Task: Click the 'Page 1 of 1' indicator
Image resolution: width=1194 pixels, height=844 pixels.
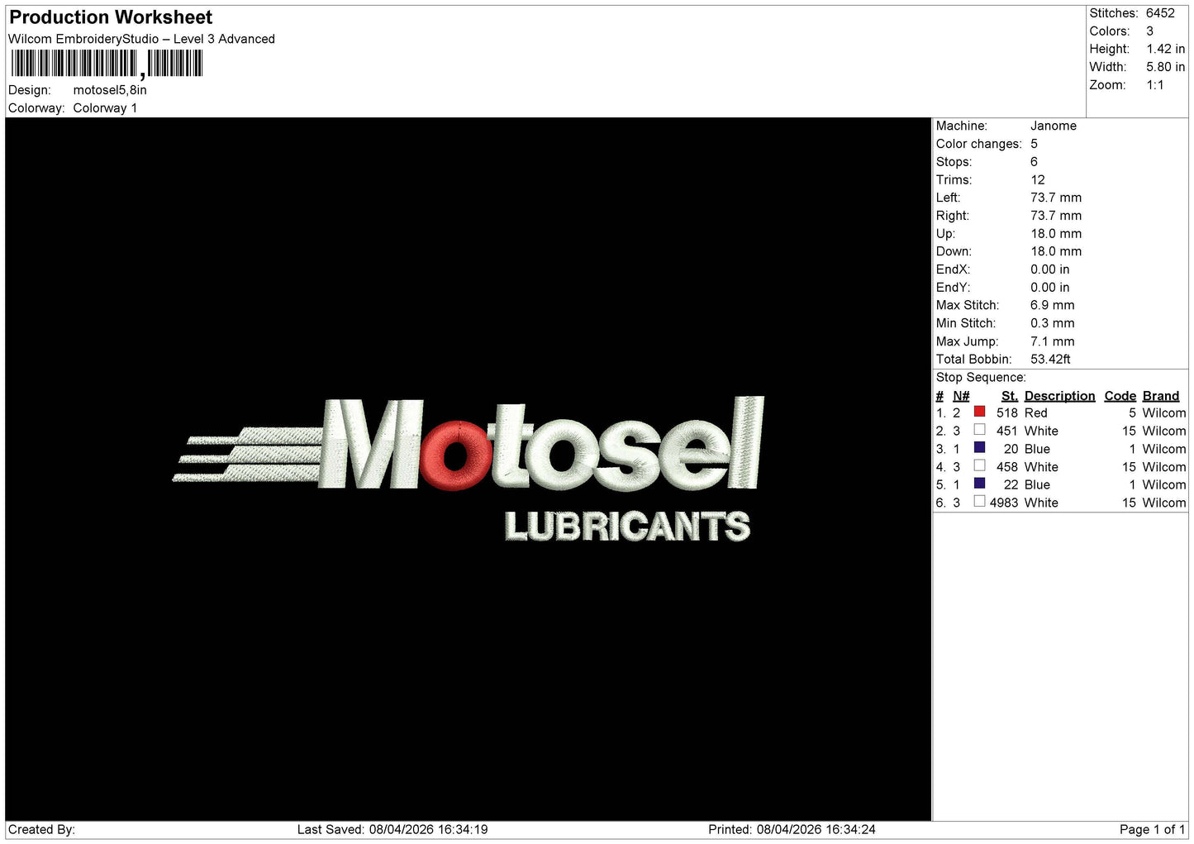Action: [x=1152, y=829]
